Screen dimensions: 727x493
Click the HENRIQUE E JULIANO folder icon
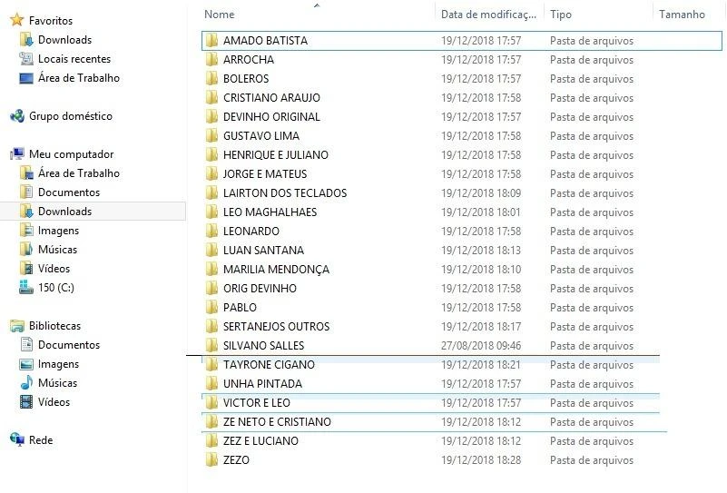[211, 154]
